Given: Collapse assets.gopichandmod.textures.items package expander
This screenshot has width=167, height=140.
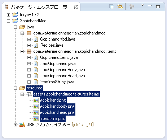Looking at the screenshot, I should click(x=22, y=94).
